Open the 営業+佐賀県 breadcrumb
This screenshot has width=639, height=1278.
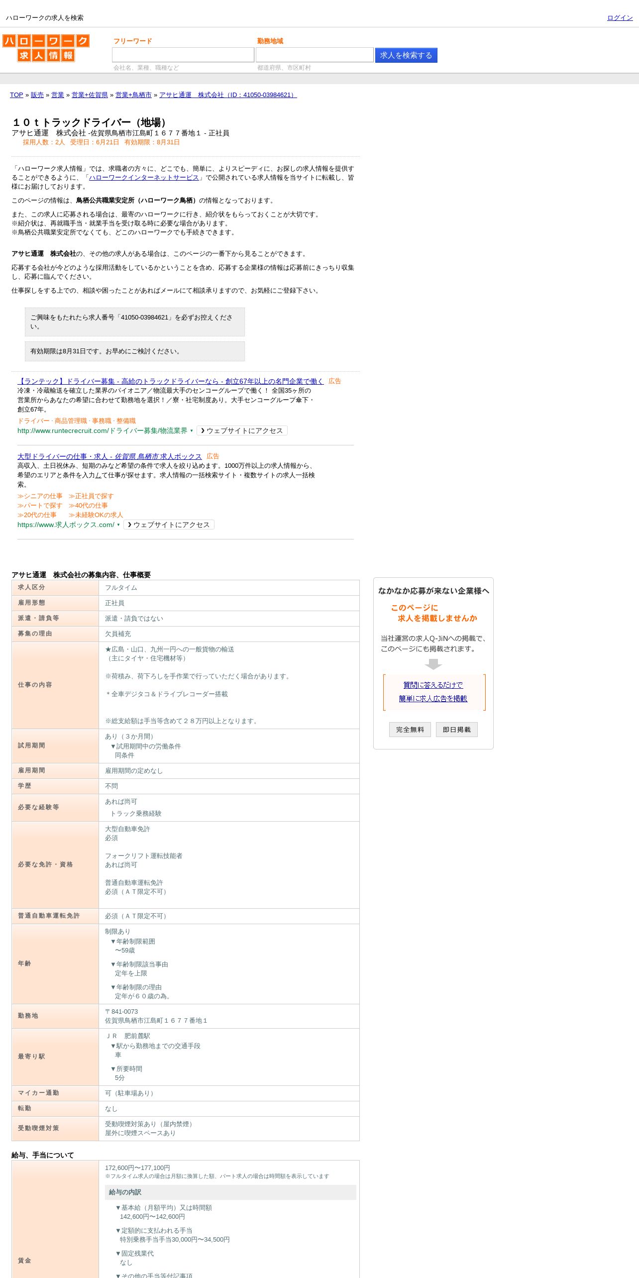click(x=90, y=95)
